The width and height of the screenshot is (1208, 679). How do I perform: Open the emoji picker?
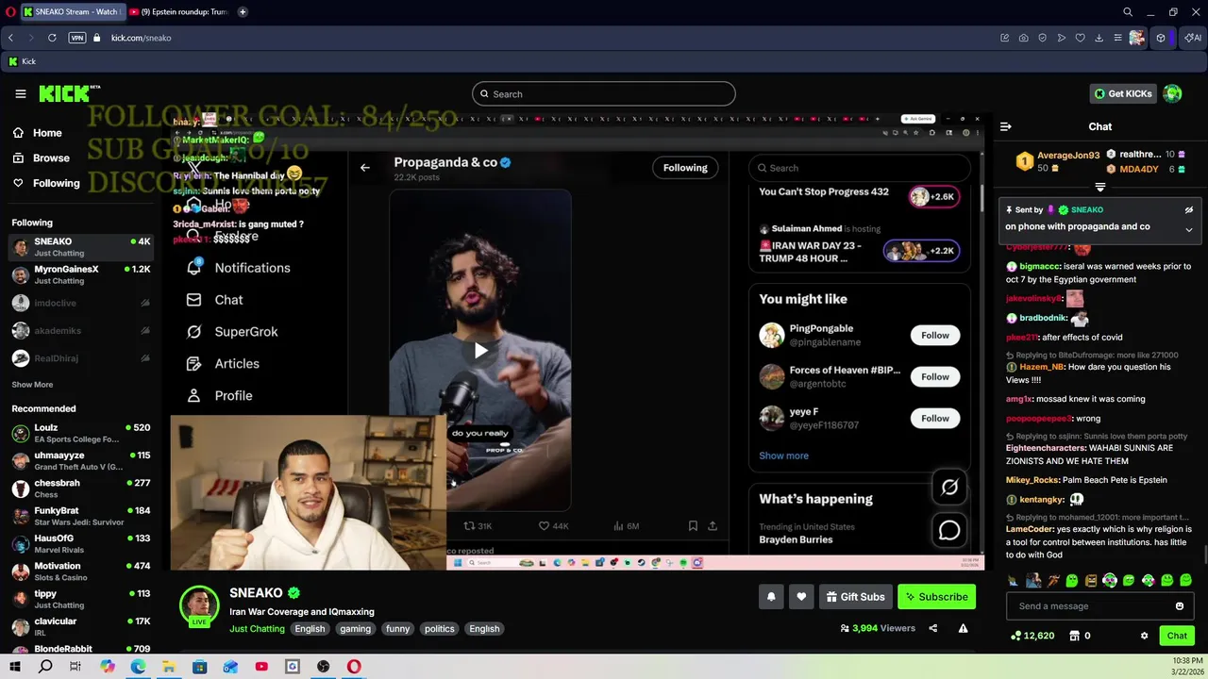click(x=1179, y=606)
